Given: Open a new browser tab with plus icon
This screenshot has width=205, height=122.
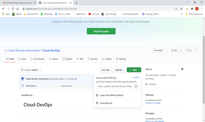Looking at the screenshot, I should [76, 3].
